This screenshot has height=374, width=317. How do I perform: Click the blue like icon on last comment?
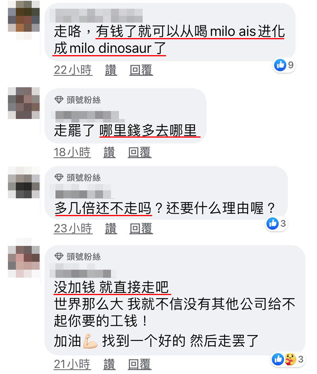pos(278,359)
